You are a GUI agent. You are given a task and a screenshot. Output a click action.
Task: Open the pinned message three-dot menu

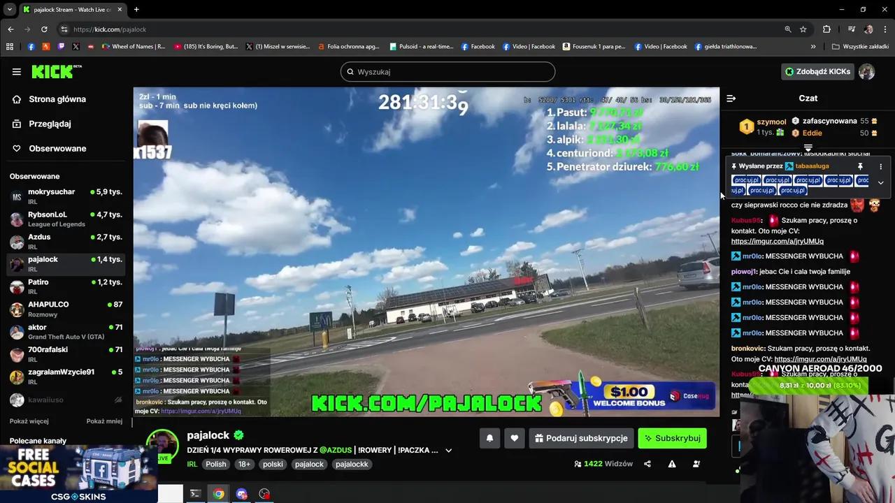tap(880, 166)
